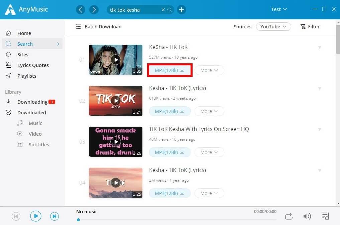Skip to the previous track
Image resolution: width=340 pixels, height=225 pixels.
coord(16,216)
